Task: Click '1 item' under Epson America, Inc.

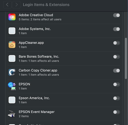Action: 23,102
